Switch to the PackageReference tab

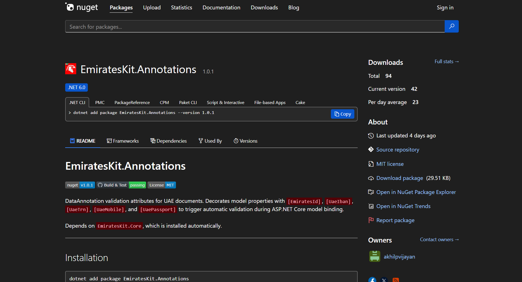(132, 102)
